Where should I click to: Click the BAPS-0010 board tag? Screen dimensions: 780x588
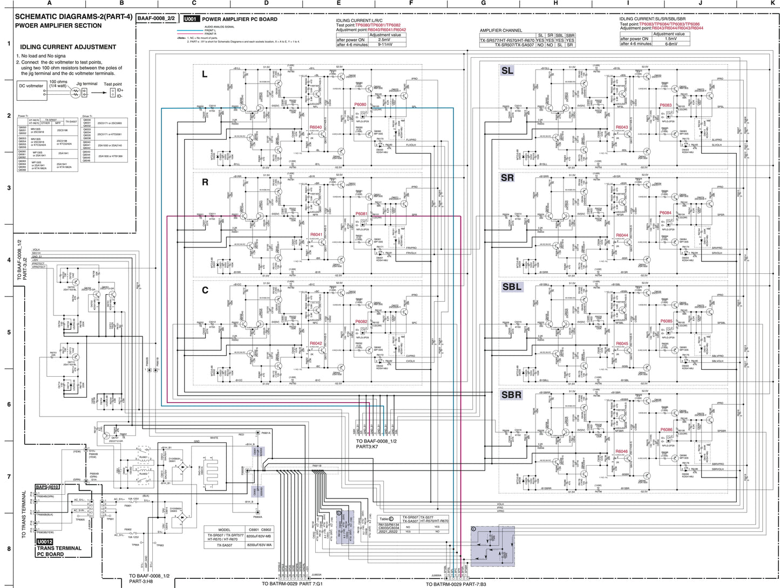pyautogui.click(x=48, y=487)
